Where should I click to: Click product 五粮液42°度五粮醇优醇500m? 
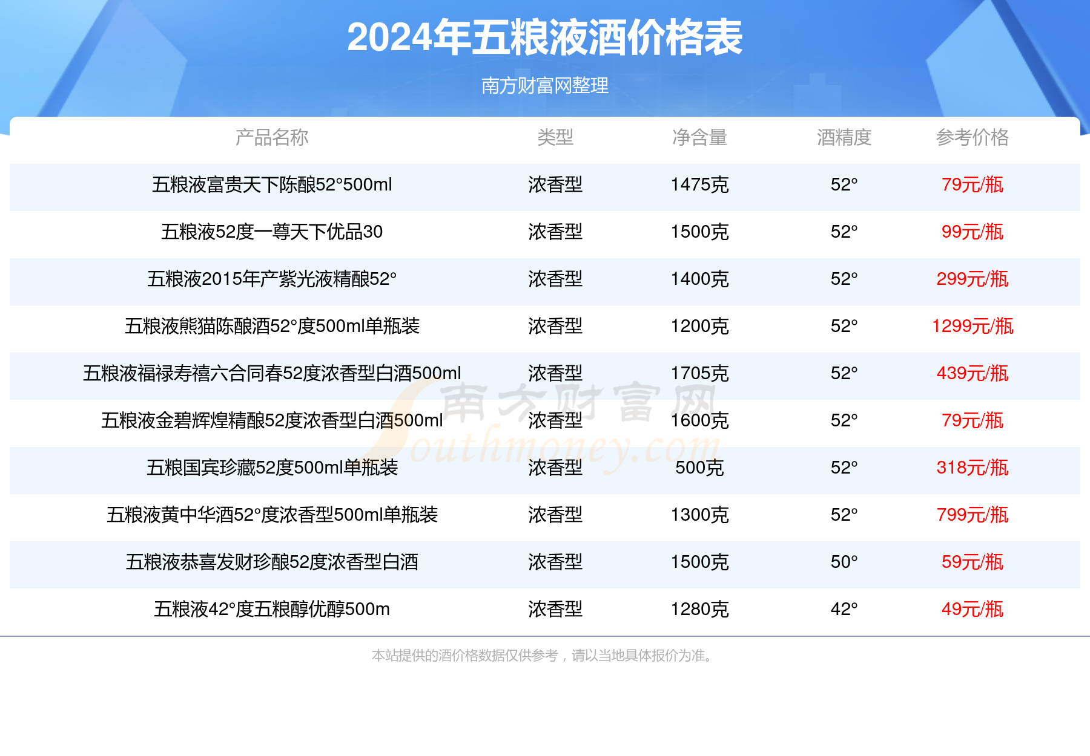coord(272,610)
